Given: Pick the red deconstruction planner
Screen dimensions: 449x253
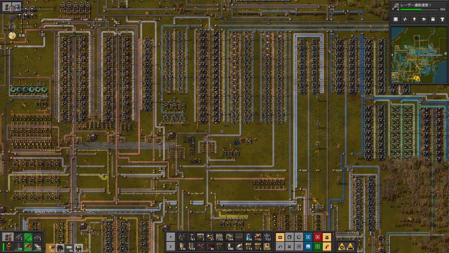Looking at the screenshot, I should click(x=318, y=237).
